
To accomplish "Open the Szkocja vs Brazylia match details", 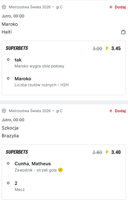I will (x=10, y=132).
